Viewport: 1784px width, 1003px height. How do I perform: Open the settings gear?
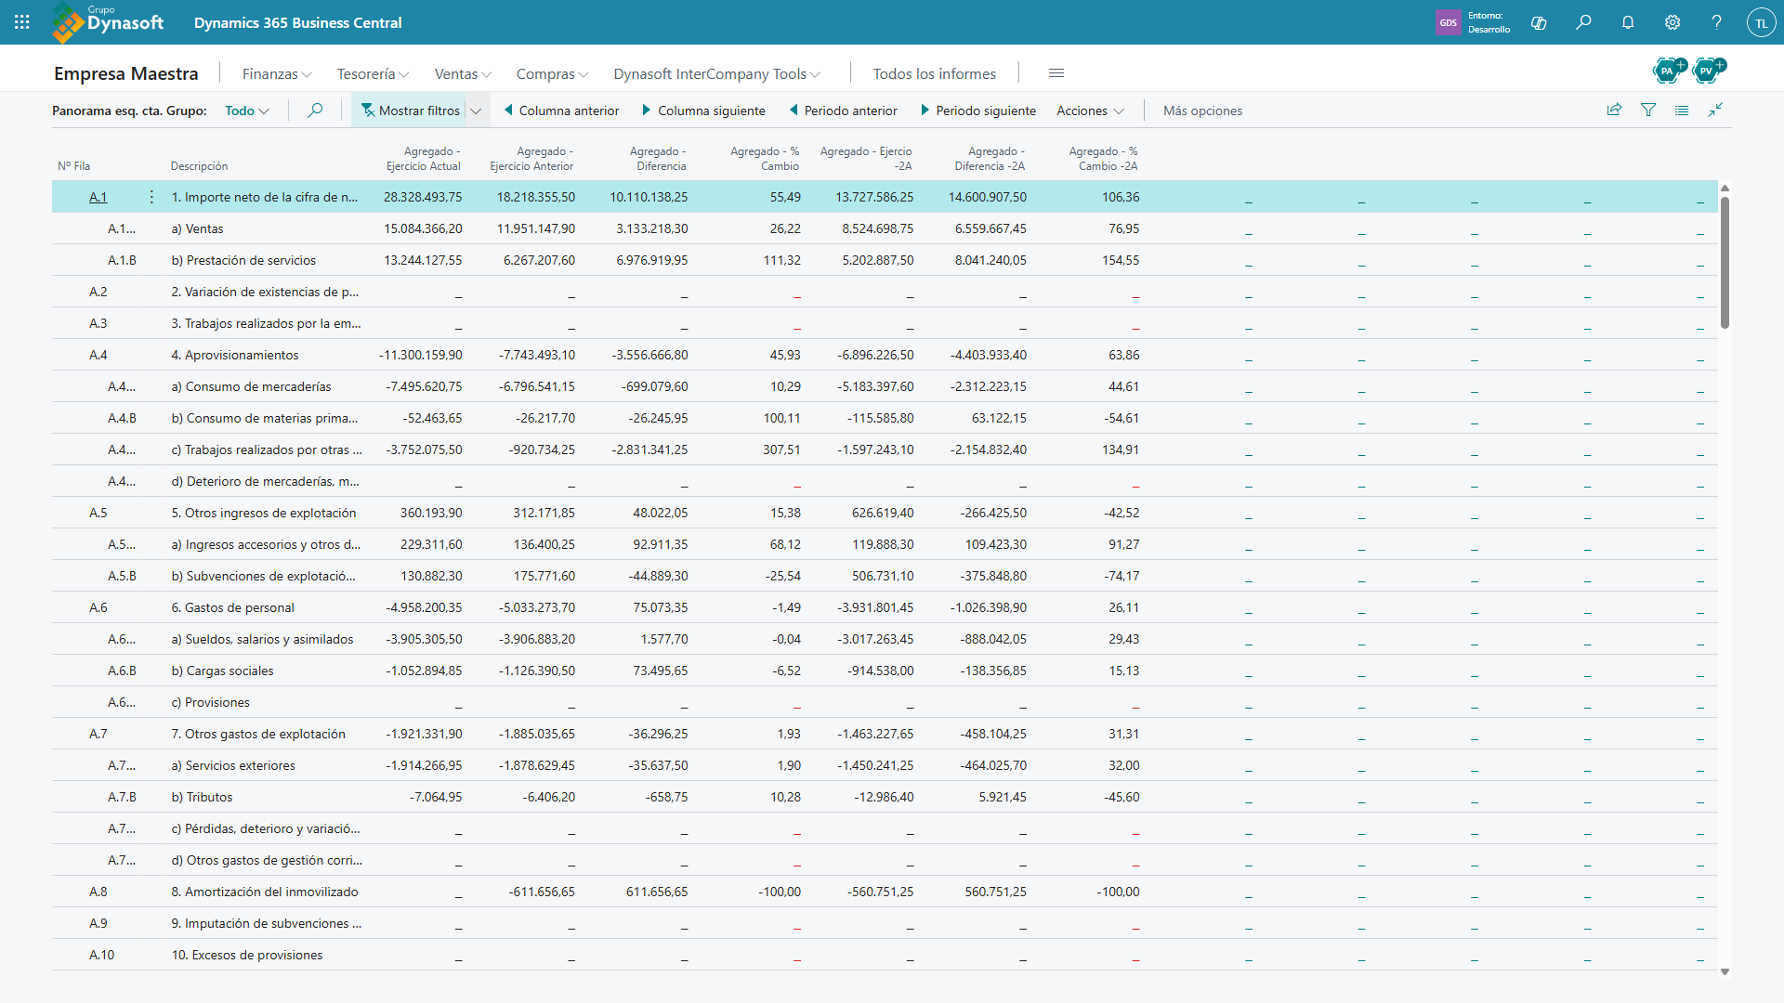click(x=1672, y=22)
